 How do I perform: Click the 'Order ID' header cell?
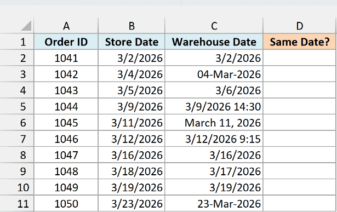66,42
